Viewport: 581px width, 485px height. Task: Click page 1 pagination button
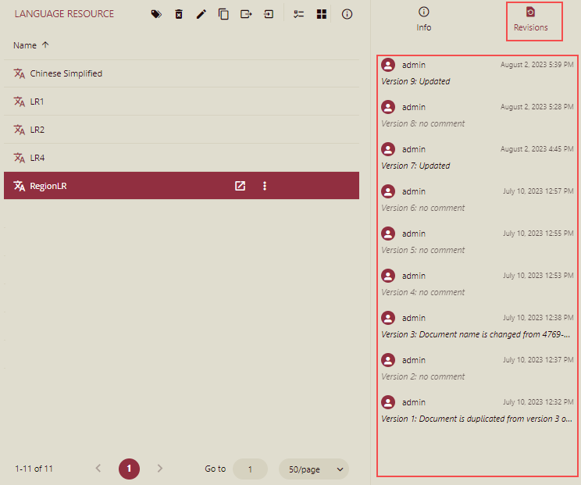coord(129,469)
